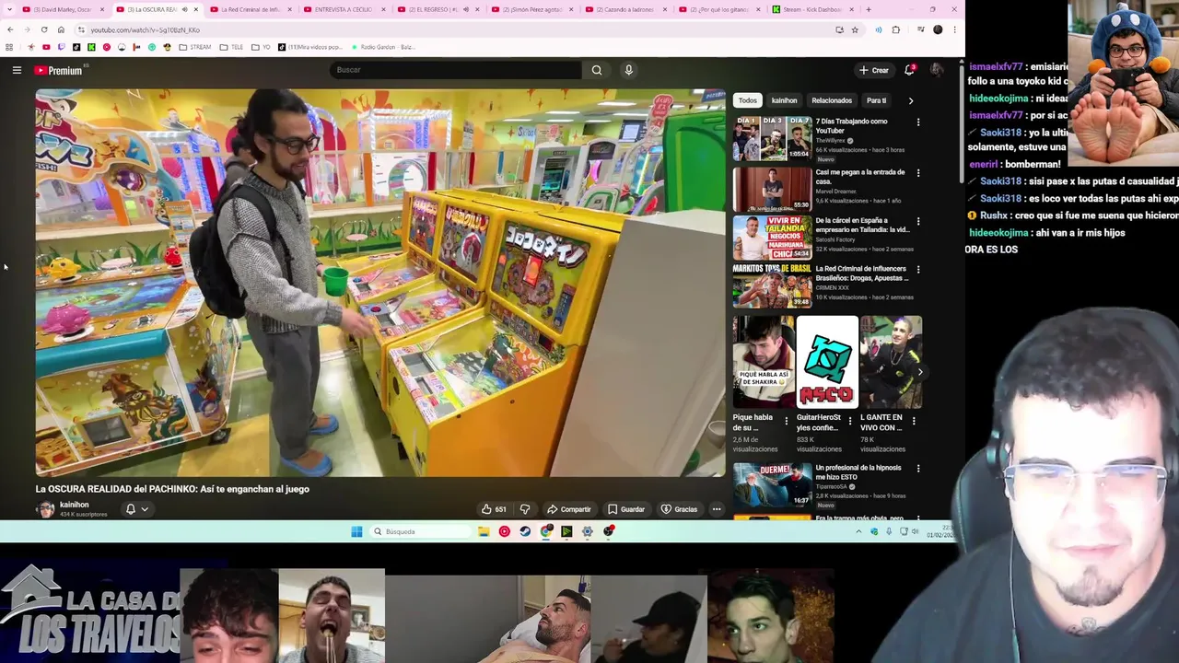Select the Relacionados filter chip
1179x663 pixels.
coord(832,100)
